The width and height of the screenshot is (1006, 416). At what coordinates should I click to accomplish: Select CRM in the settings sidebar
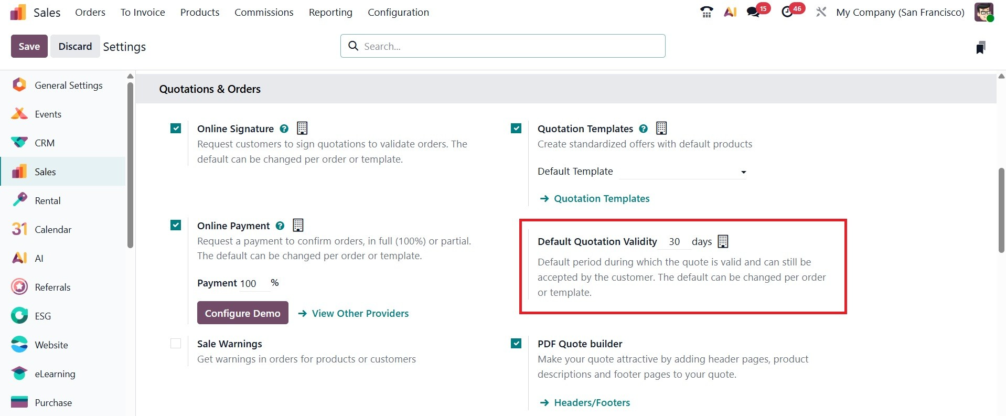pyautogui.click(x=45, y=143)
